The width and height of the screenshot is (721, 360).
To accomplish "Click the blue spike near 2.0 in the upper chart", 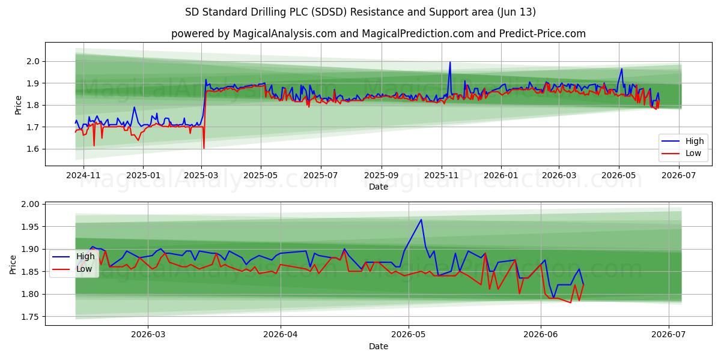I will (450, 62).
